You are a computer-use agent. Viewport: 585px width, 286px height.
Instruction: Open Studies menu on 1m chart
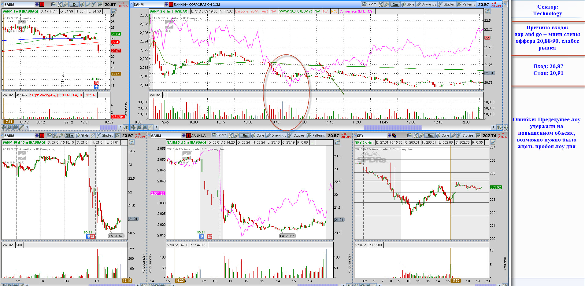click(447, 4)
